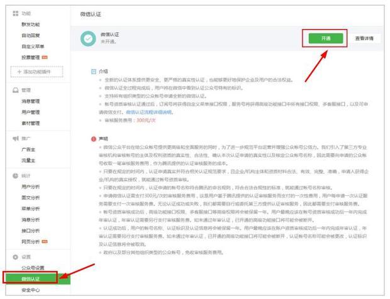Click the green 开通 button
The height and width of the screenshot is (299, 390).
326,38
